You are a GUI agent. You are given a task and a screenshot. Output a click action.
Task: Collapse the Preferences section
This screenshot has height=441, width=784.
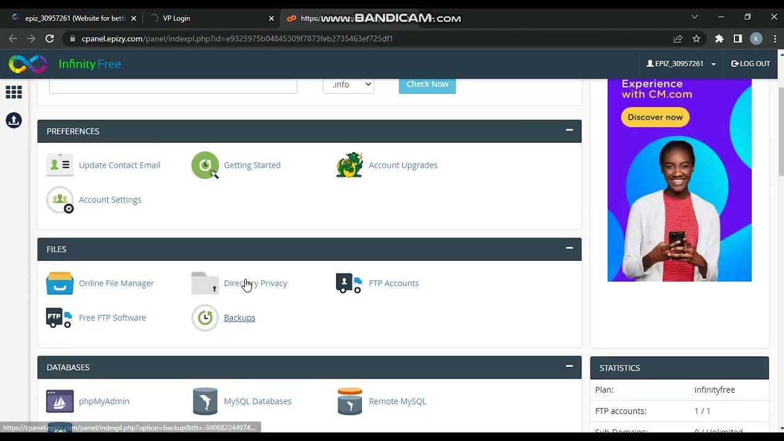569,130
